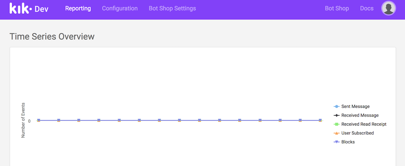Image resolution: width=405 pixels, height=166 pixels.
Task: Click the Sent Message legend marker icon
Action: click(x=336, y=107)
